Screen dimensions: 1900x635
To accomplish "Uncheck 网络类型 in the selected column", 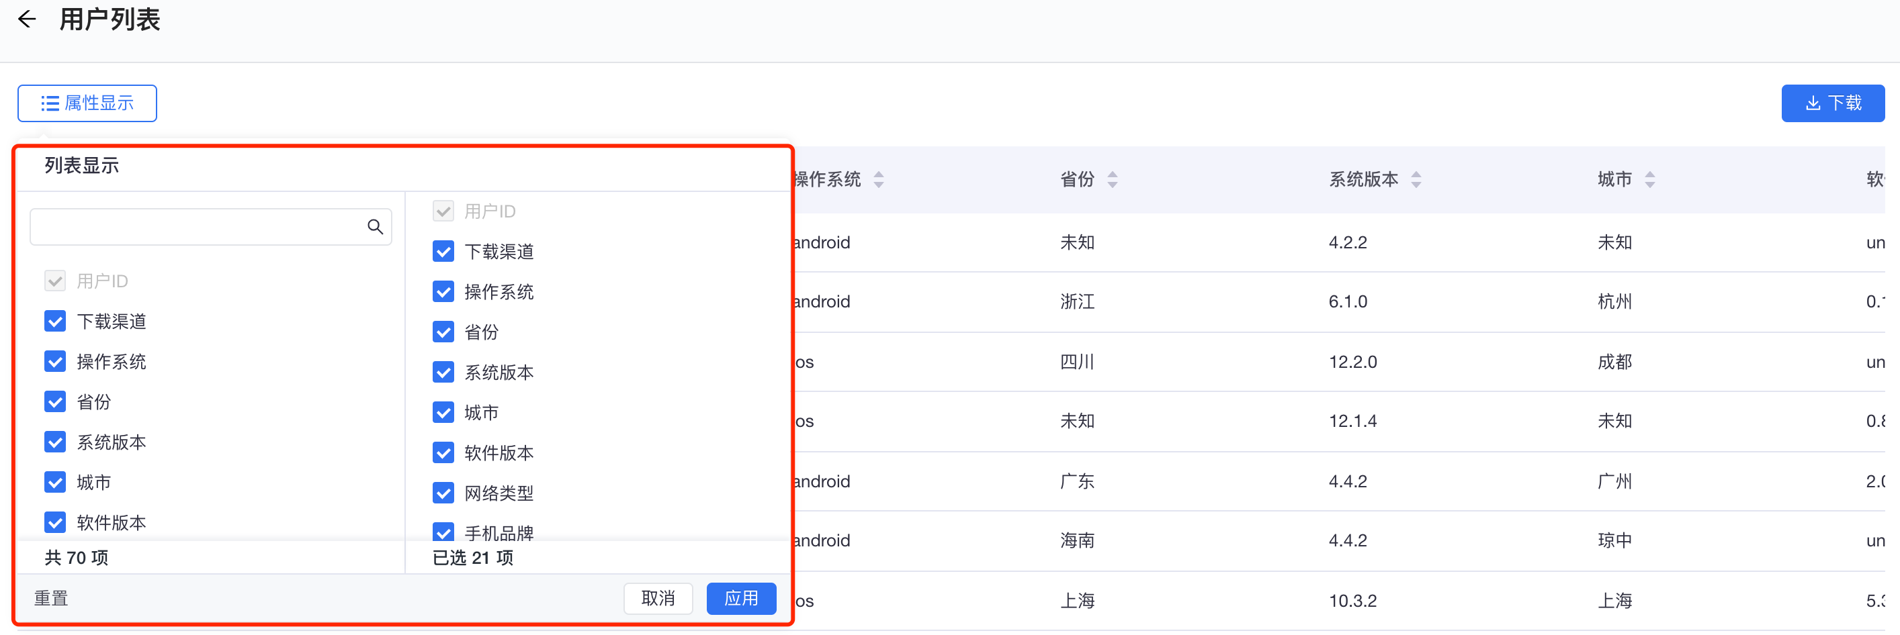I will pyautogui.click(x=443, y=493).
